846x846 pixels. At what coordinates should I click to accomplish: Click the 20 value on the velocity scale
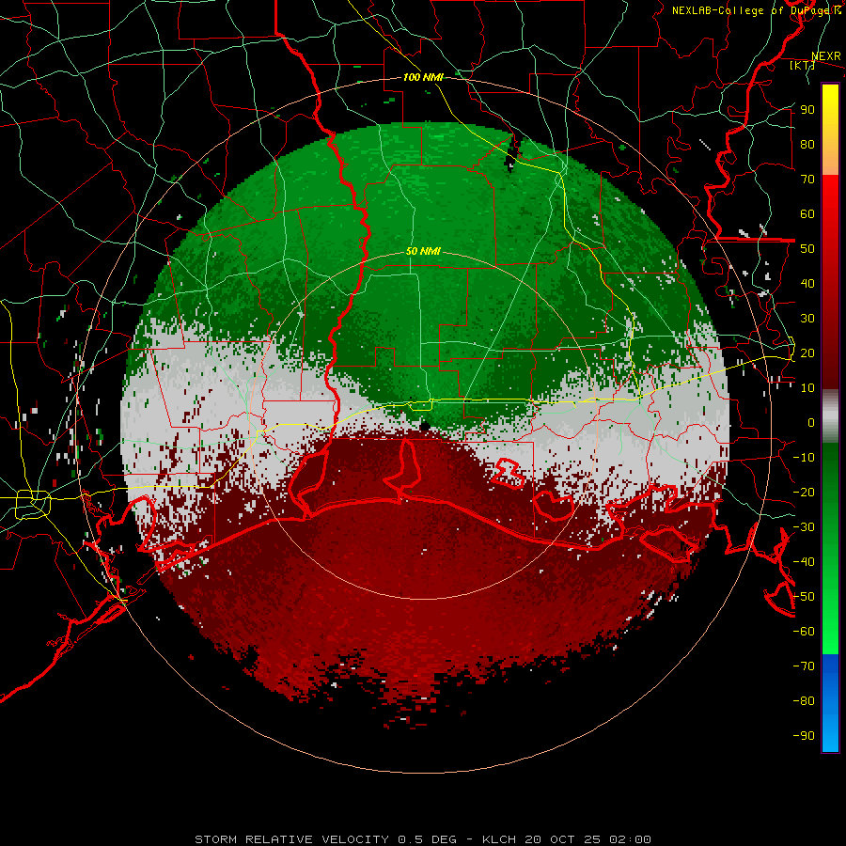[x=807, y=352]
